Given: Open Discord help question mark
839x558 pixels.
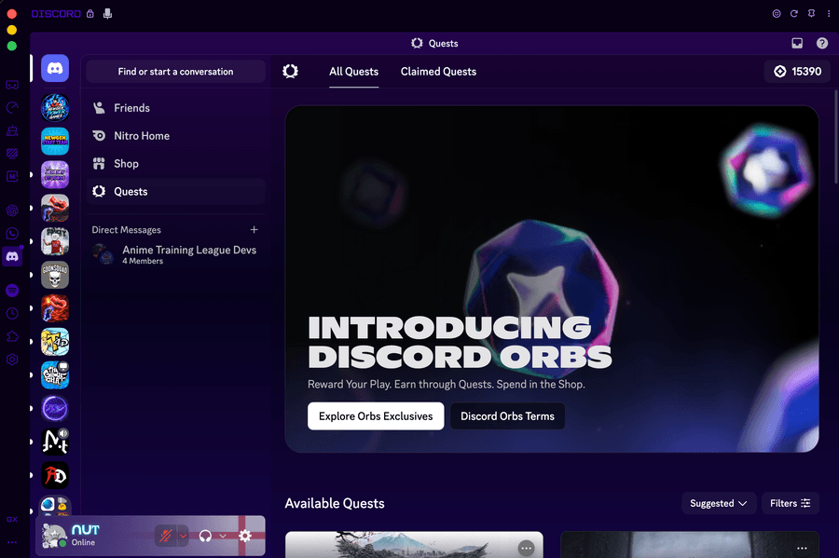Looking at the screenshot, I should coord(822,43).
